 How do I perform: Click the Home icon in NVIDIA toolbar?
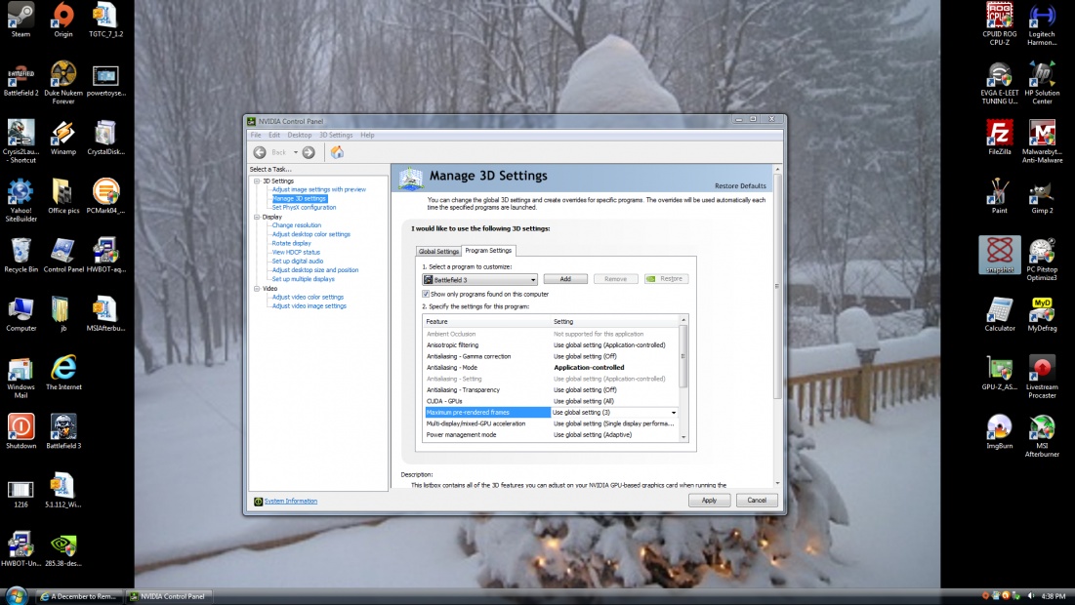click(x=337, y=152)
